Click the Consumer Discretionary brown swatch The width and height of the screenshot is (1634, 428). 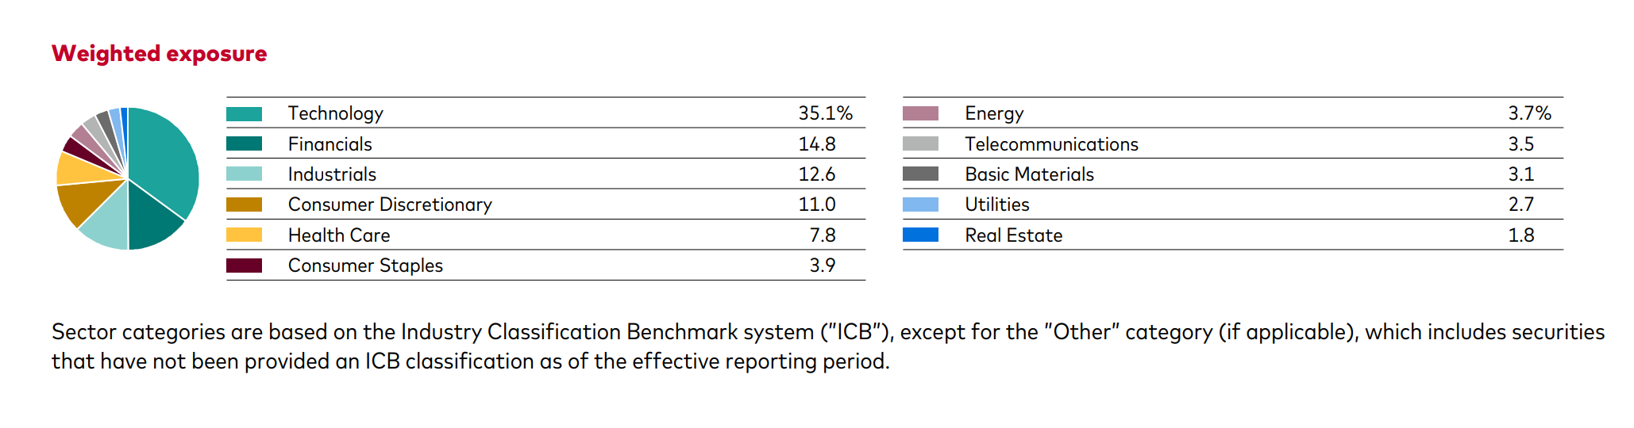coord(244,204)
